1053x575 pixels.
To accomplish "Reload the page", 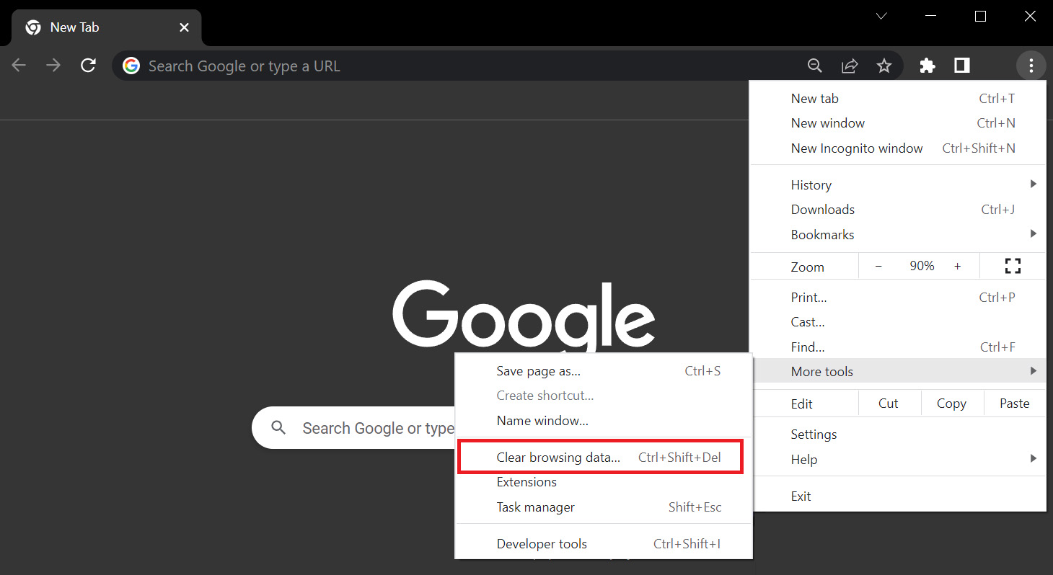I will coord(88,65).
